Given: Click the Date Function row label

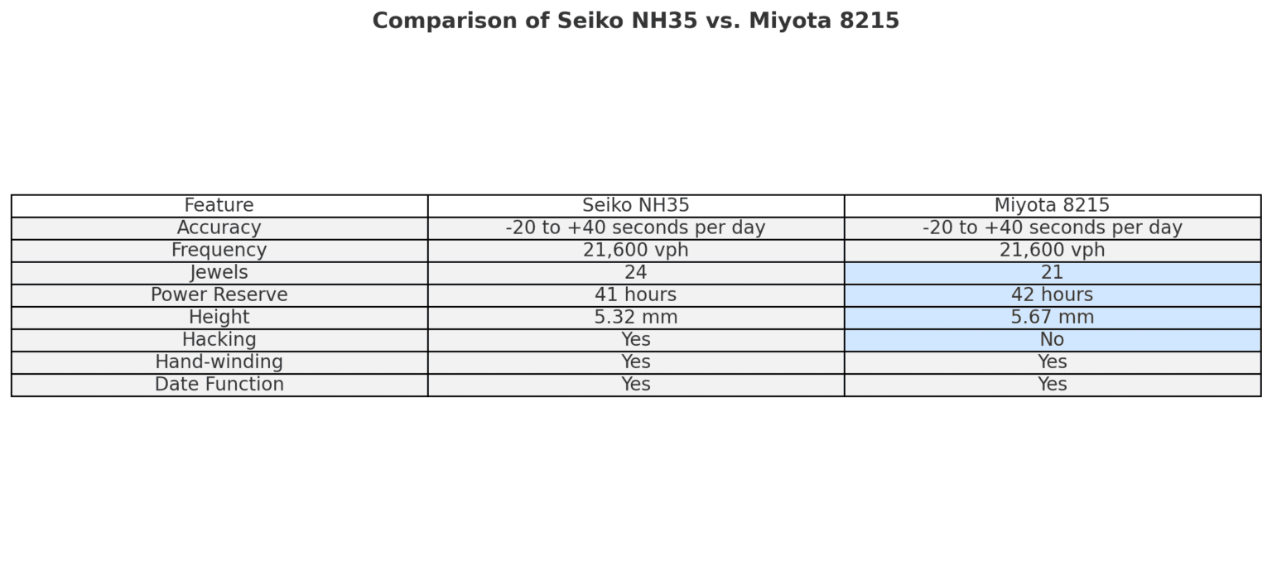Looking at the screenshot, I should (219, 384).
